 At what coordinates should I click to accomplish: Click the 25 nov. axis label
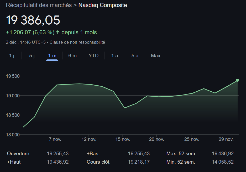coord(192,139)
